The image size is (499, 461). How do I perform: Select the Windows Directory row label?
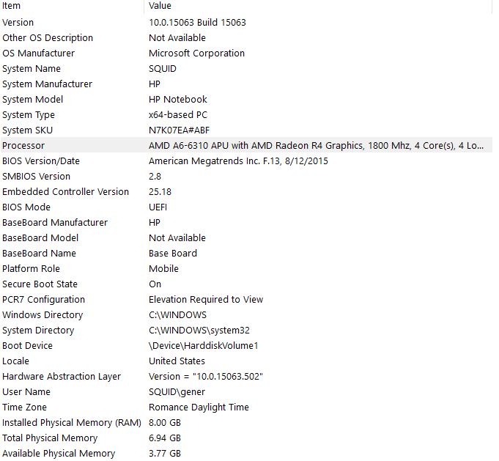tap(42, 315)
